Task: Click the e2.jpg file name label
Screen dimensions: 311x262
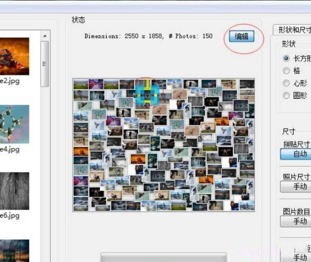Action: click(10, 82)
